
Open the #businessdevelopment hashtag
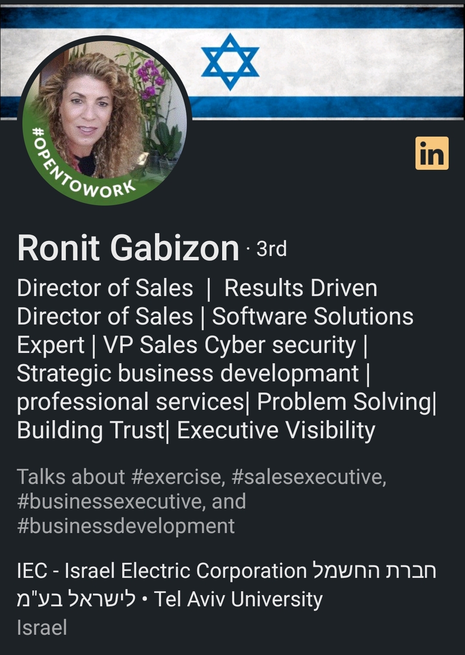126,526
